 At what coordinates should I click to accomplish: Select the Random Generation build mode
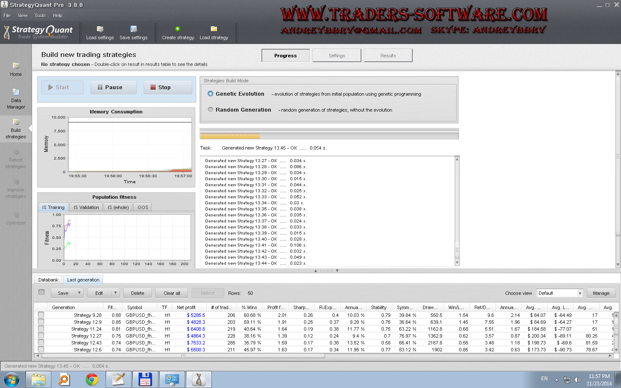coord(210,110)
